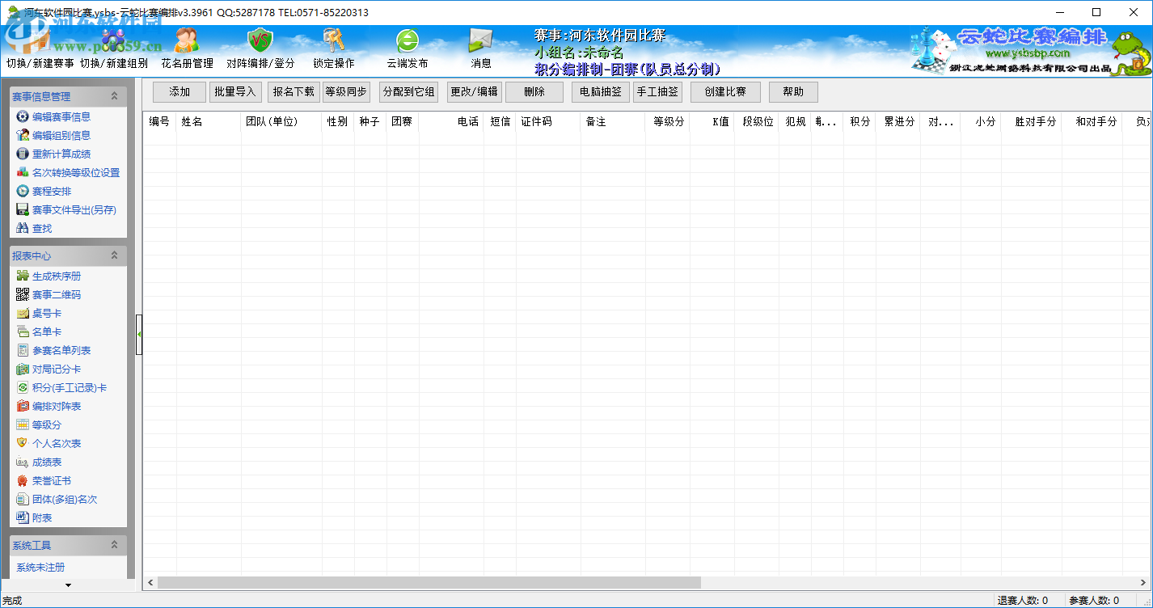Open 赛事二维码 QR code generator
1153x608 pixels.
(57, 294)
